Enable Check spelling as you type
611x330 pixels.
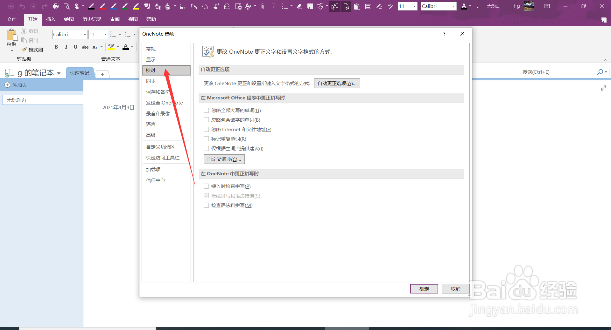tap(206, 186)
